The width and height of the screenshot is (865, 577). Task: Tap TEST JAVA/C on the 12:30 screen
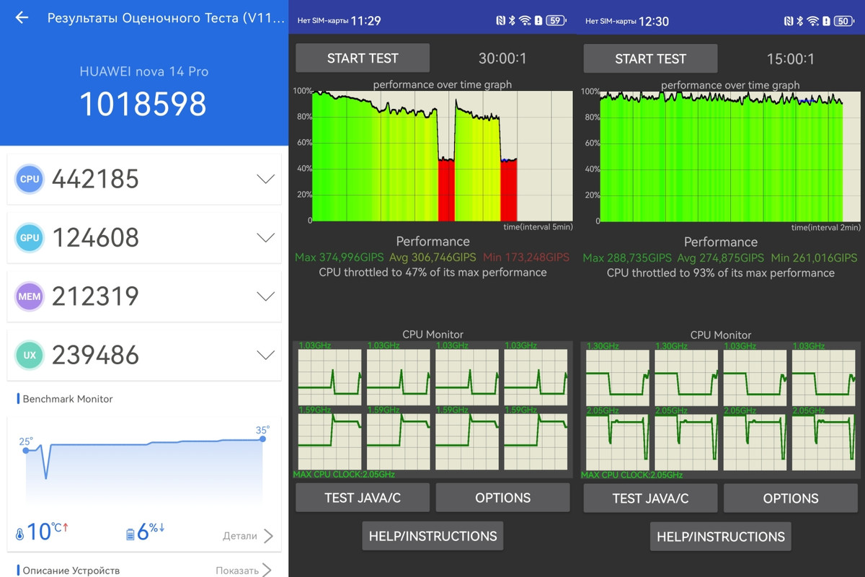[650, 498]
